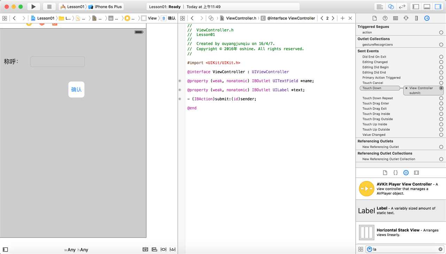Screen dimensions: 446x254
Task: Add a new assistant editor pane
Action: [x=343, y=18]
